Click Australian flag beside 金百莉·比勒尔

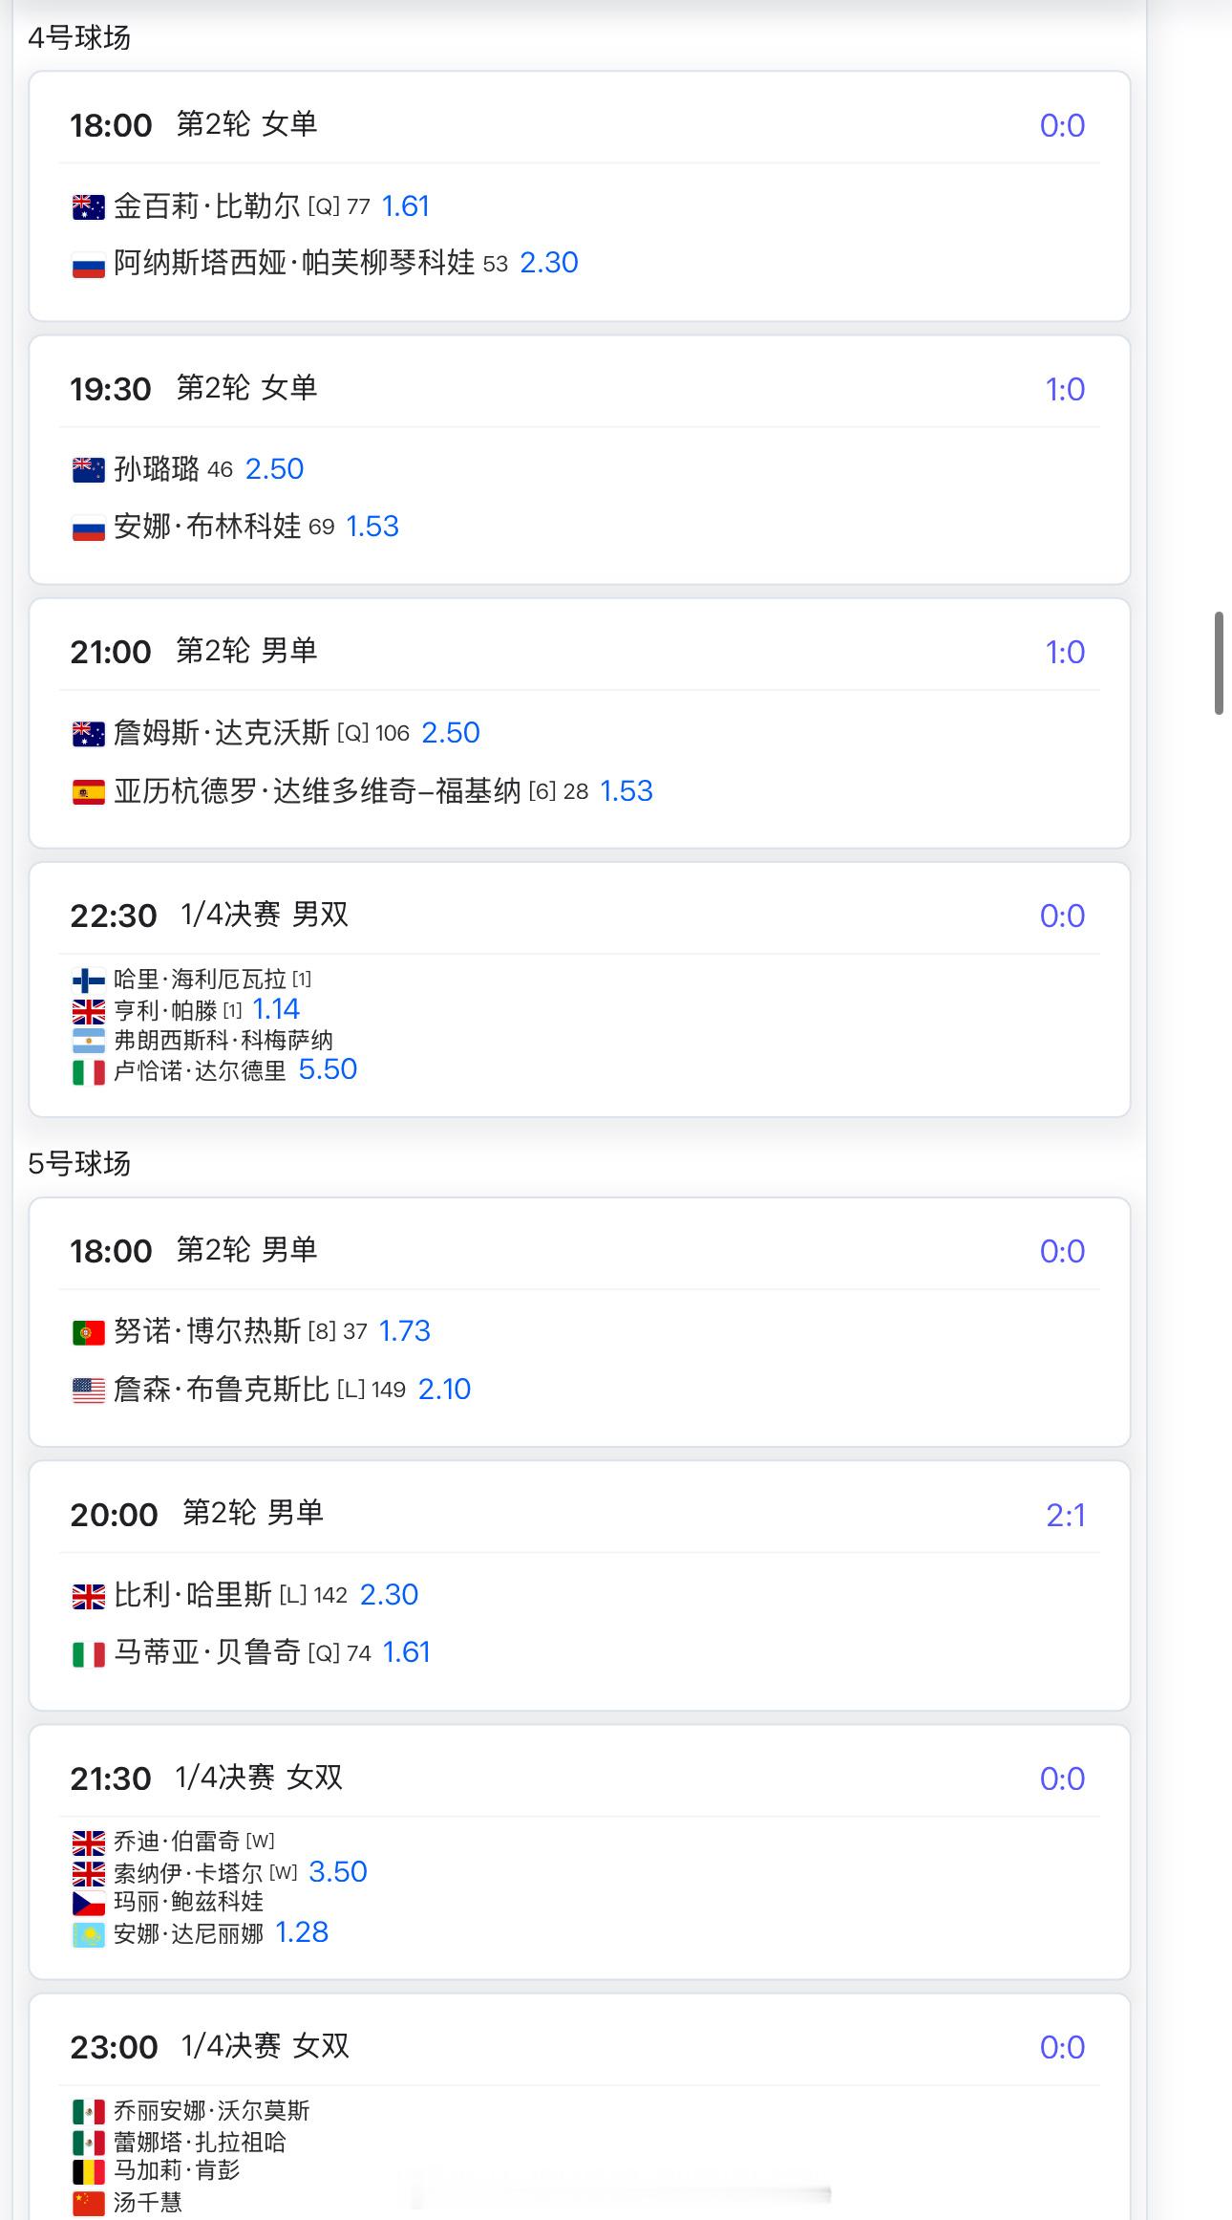(x=89, y=207)
